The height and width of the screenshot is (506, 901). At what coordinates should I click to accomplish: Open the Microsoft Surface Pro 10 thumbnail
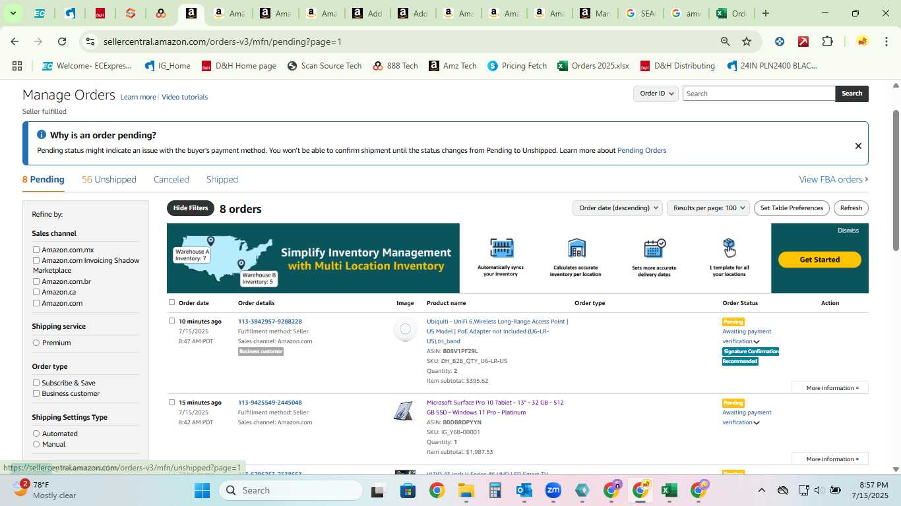click(404, 411)
